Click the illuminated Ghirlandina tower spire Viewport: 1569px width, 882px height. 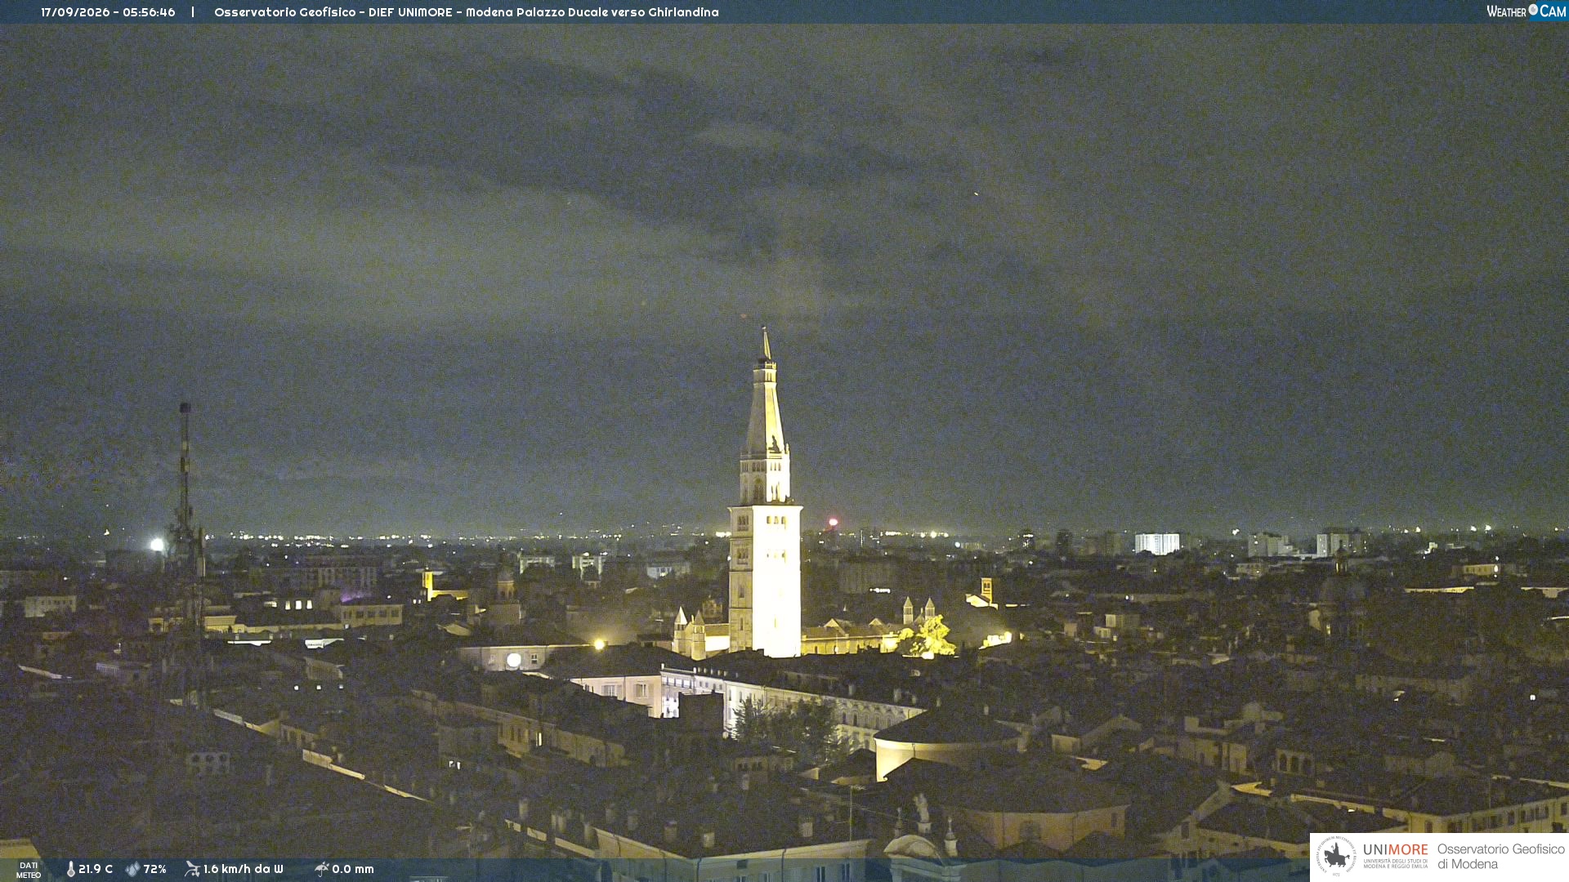766,392
